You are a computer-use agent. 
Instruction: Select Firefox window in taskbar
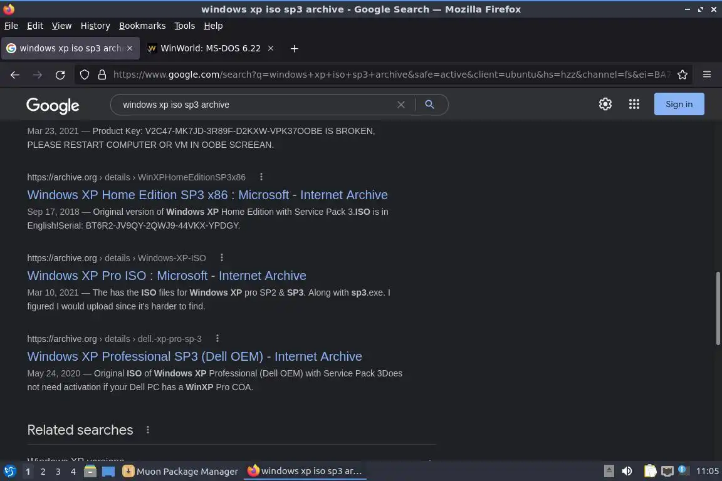[305, 471]
